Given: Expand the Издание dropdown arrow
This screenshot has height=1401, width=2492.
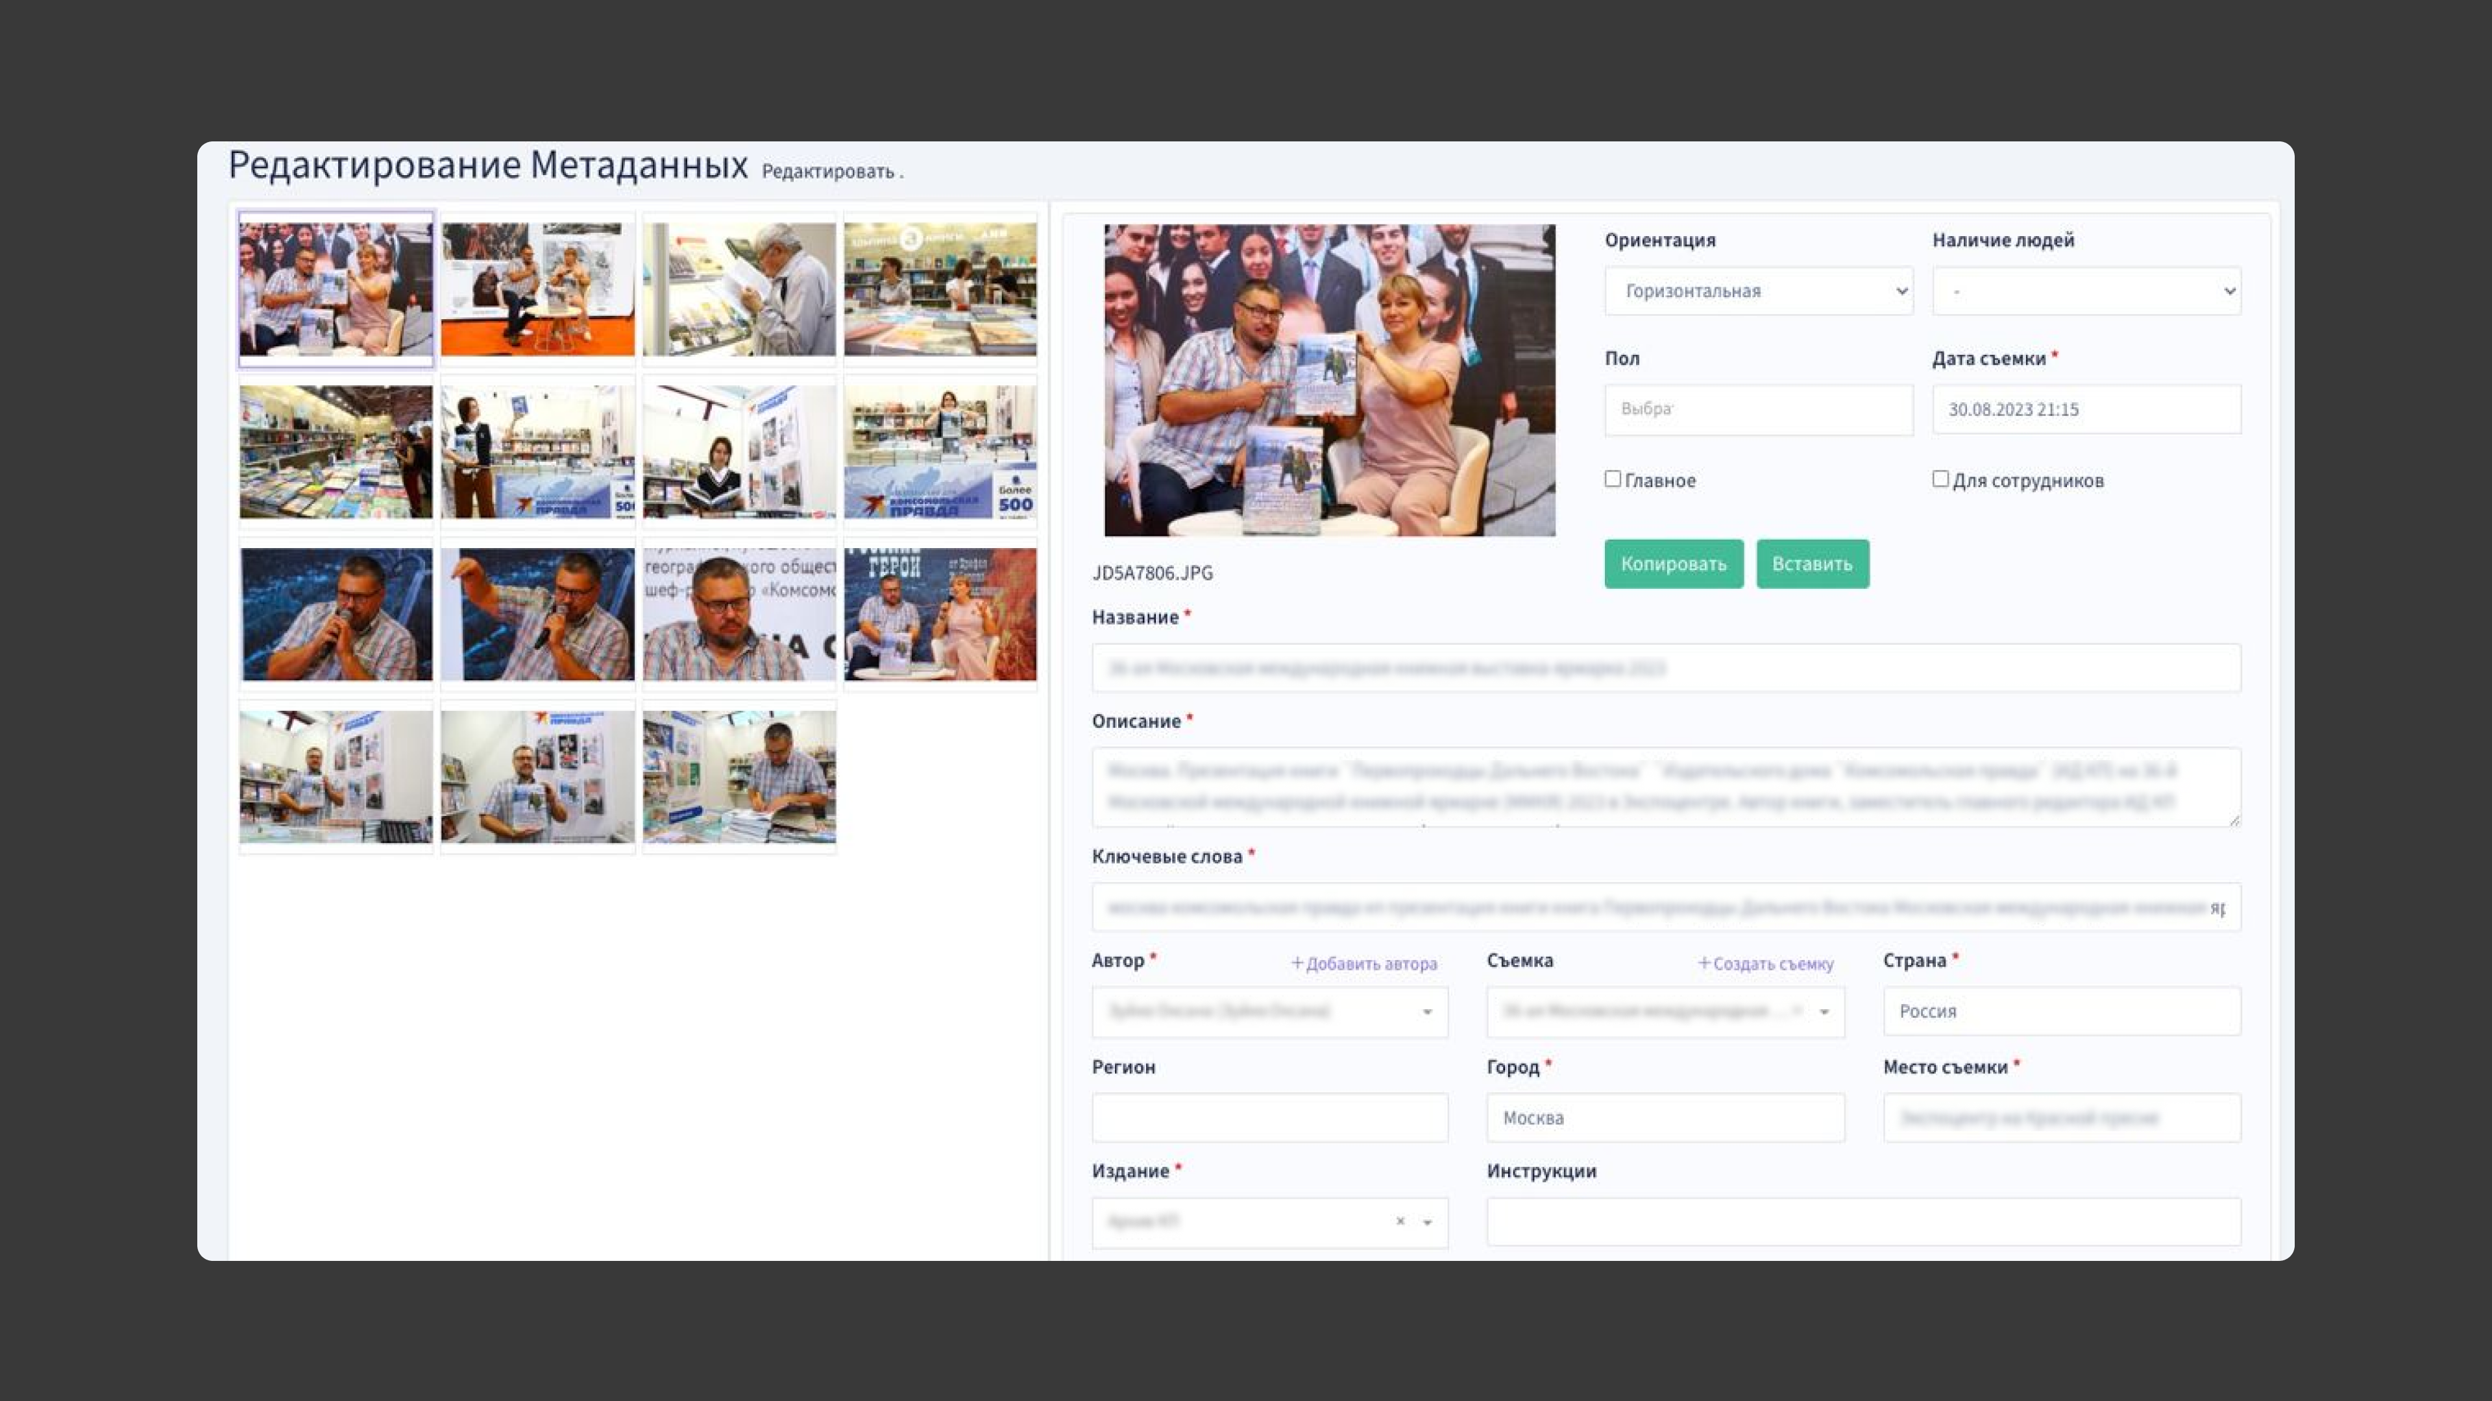Looking at the screenshot, I should click(x=1427, y=1222).
